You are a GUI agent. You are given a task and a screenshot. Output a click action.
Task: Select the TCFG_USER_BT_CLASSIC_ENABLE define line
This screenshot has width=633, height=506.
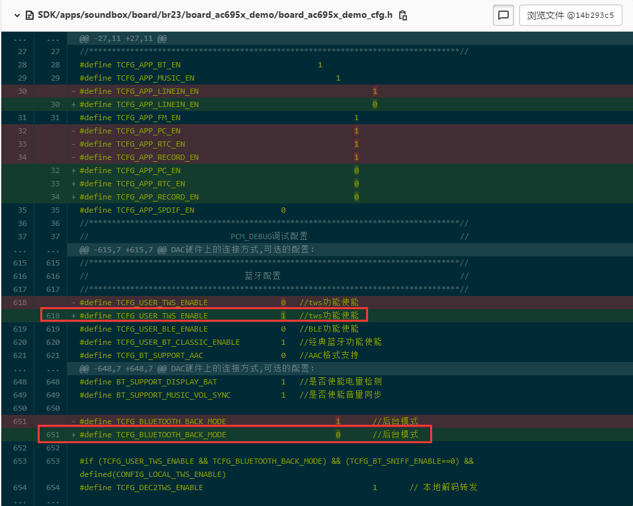click(x=350, y=342)
